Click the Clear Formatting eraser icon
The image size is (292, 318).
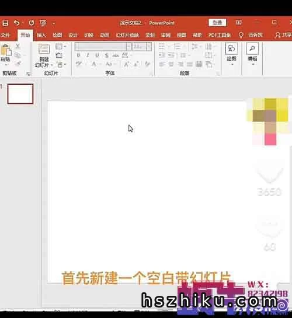point(148,64)
